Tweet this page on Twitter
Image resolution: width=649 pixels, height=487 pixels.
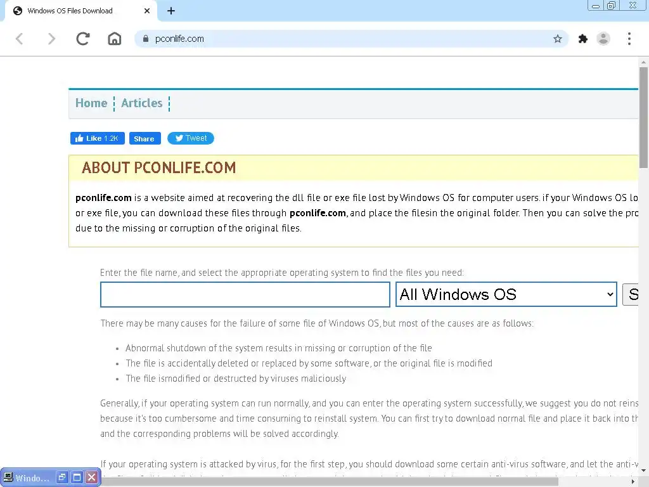190,138
